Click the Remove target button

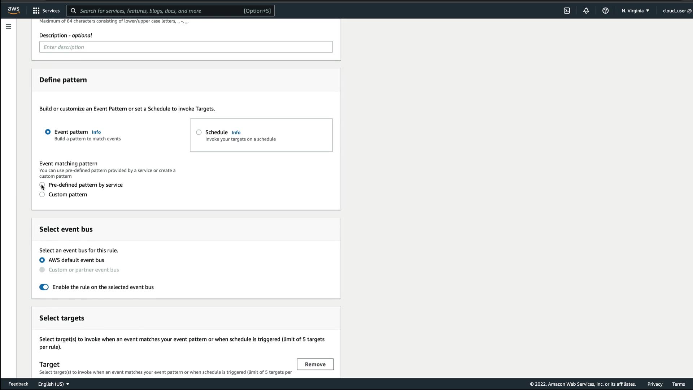(x=315, y=364)
